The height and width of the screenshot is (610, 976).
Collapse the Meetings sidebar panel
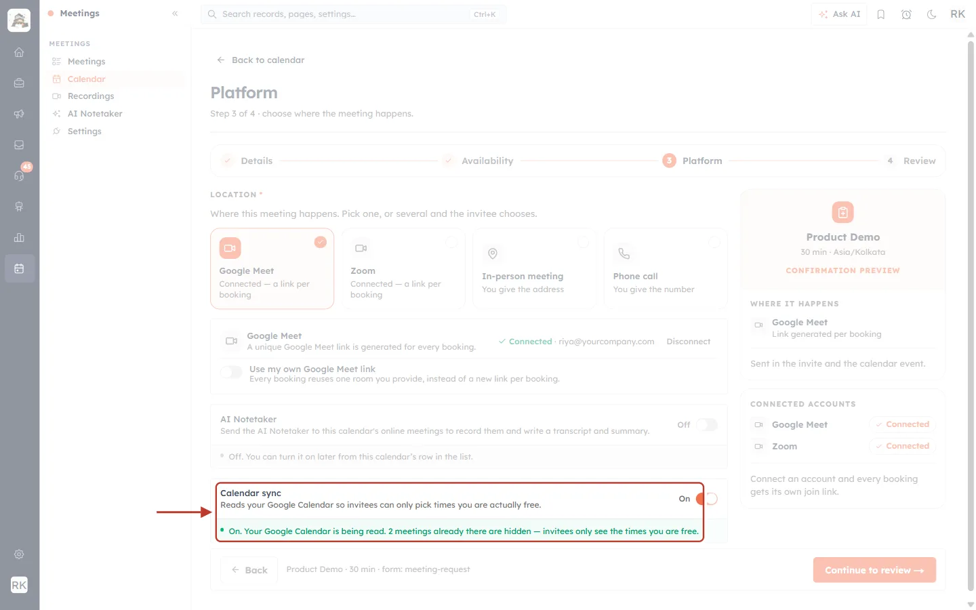pyautogui.click(x=175, y=14)
